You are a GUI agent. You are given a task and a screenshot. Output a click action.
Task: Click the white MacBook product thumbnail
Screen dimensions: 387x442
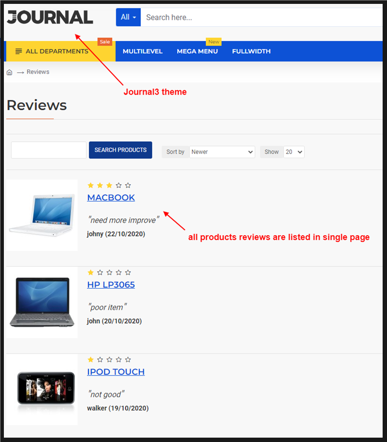42,215
